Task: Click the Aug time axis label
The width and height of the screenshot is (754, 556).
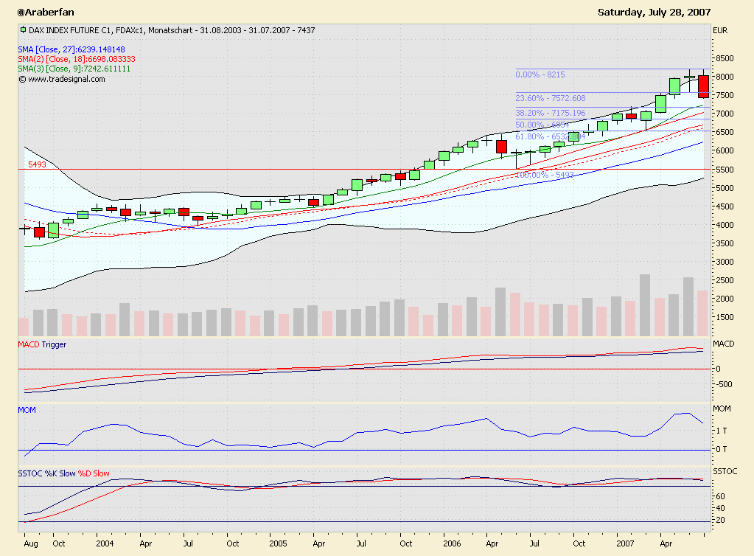Action: pos(31,544)
